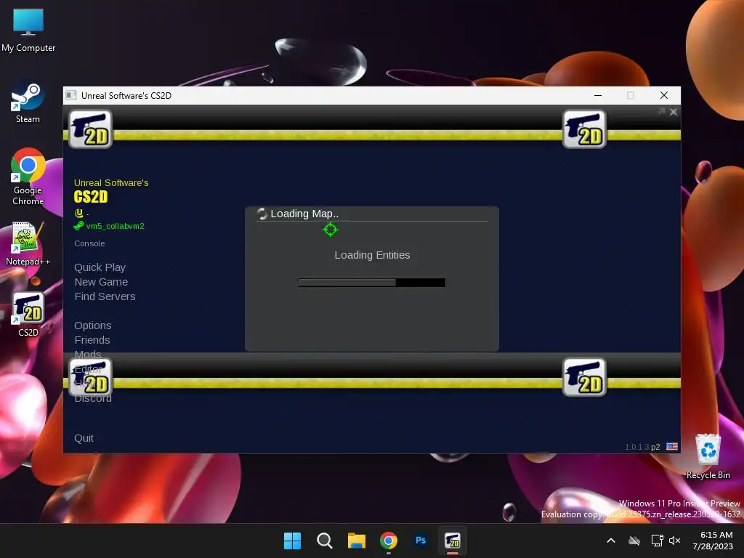
Task: Open the Console menu entry
Action: click(x=89, y=243)
